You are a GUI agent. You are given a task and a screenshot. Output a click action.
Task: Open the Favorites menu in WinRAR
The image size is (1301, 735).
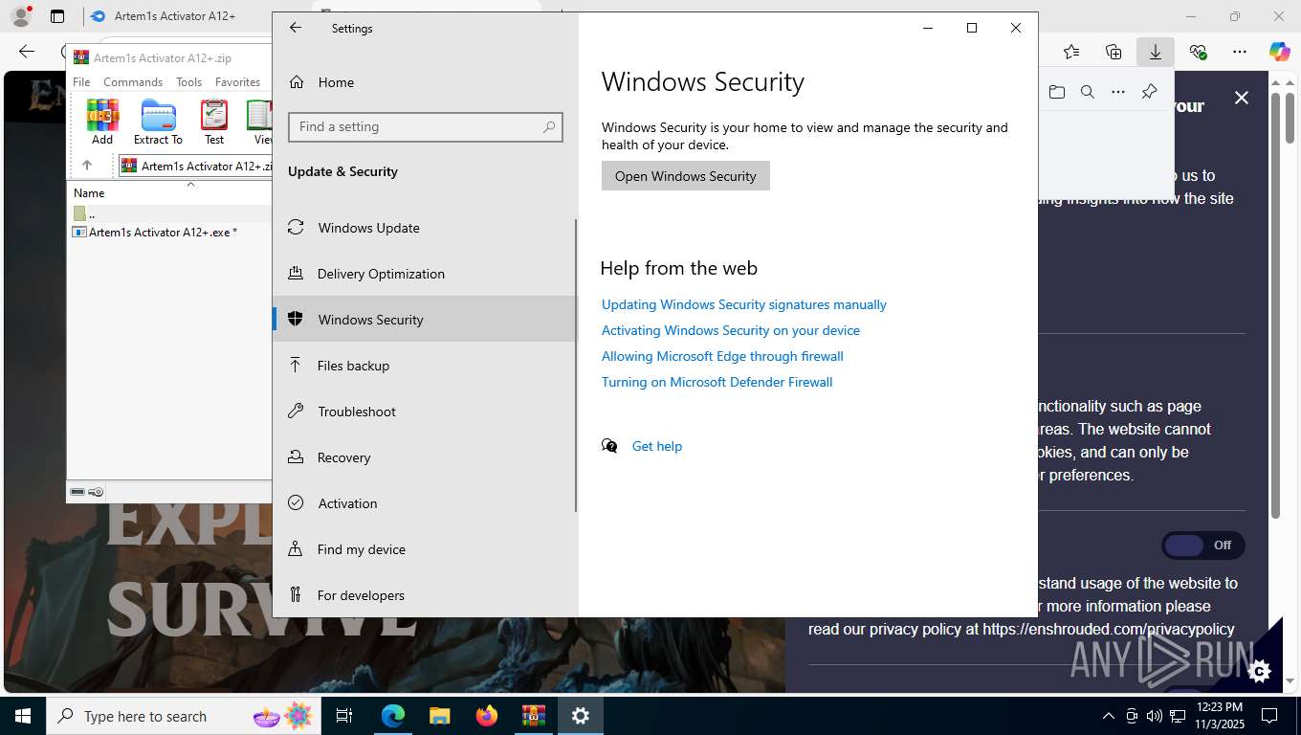(237, 82)
